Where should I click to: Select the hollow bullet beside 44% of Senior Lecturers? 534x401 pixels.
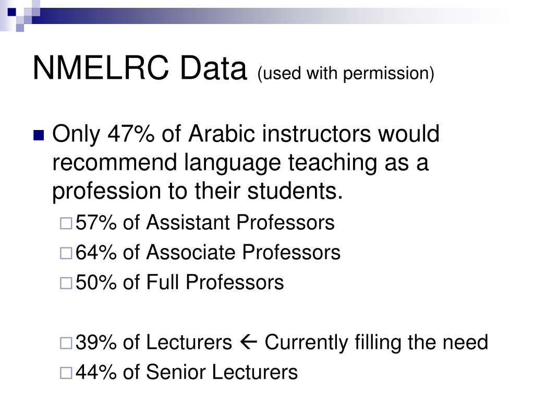coord(66,373)
